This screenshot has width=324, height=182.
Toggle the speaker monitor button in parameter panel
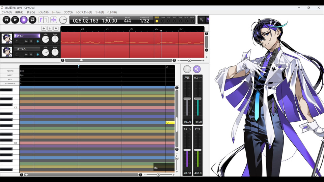197,69
